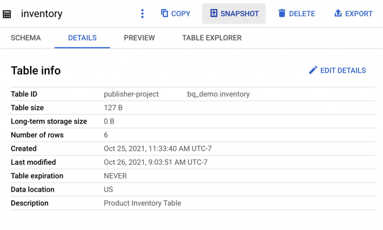
Task: Click the Long-term storage size label
Action: coord(49,121)
